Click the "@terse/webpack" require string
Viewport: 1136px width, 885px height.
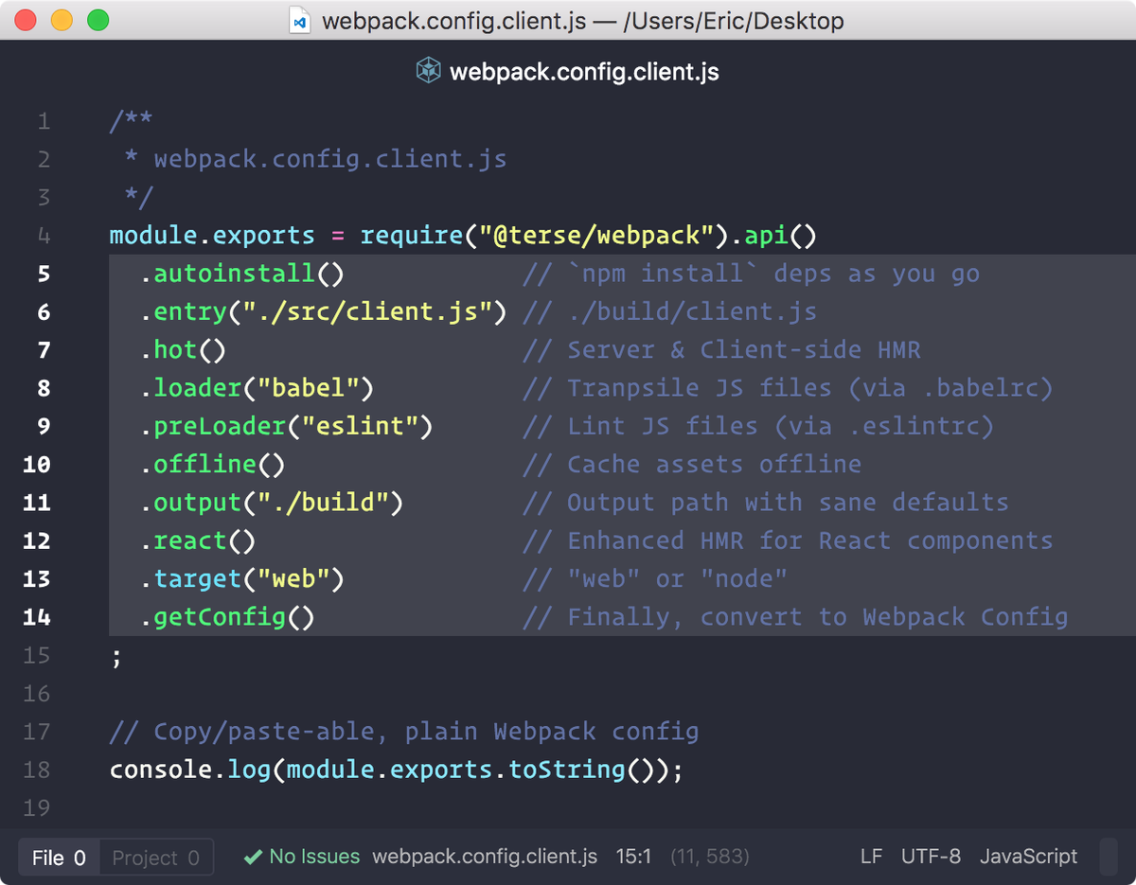pyautogui.click(x=595, y=236)
